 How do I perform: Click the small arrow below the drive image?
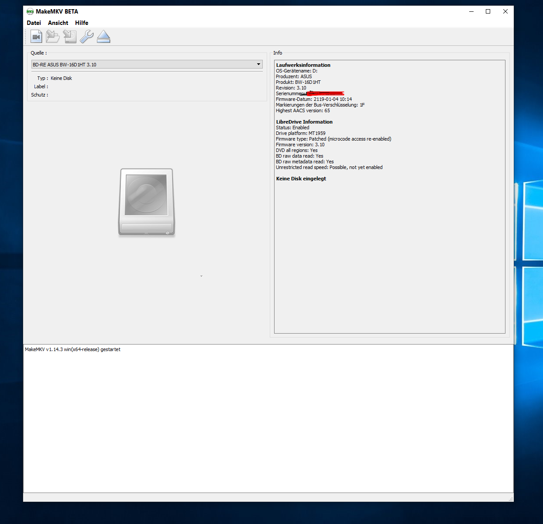pos(201,276)
